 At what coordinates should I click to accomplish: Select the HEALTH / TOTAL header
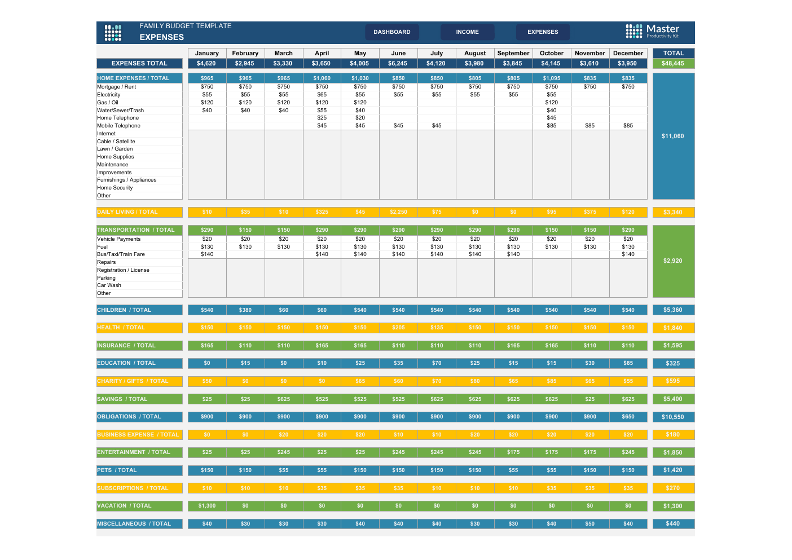pyautogui.click(x=139, y=328)
